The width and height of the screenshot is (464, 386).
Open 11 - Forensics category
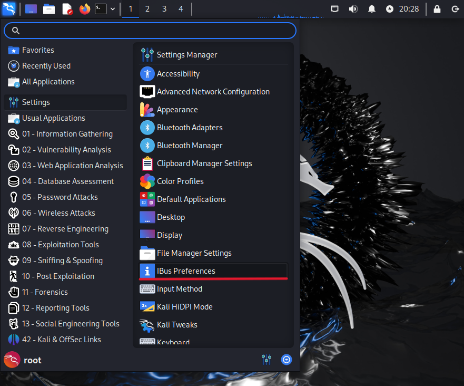tap(65, 292)
